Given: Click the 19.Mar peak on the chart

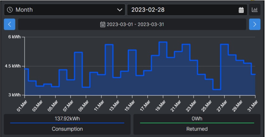Looking at the screenshot, I should pos(163,42).
